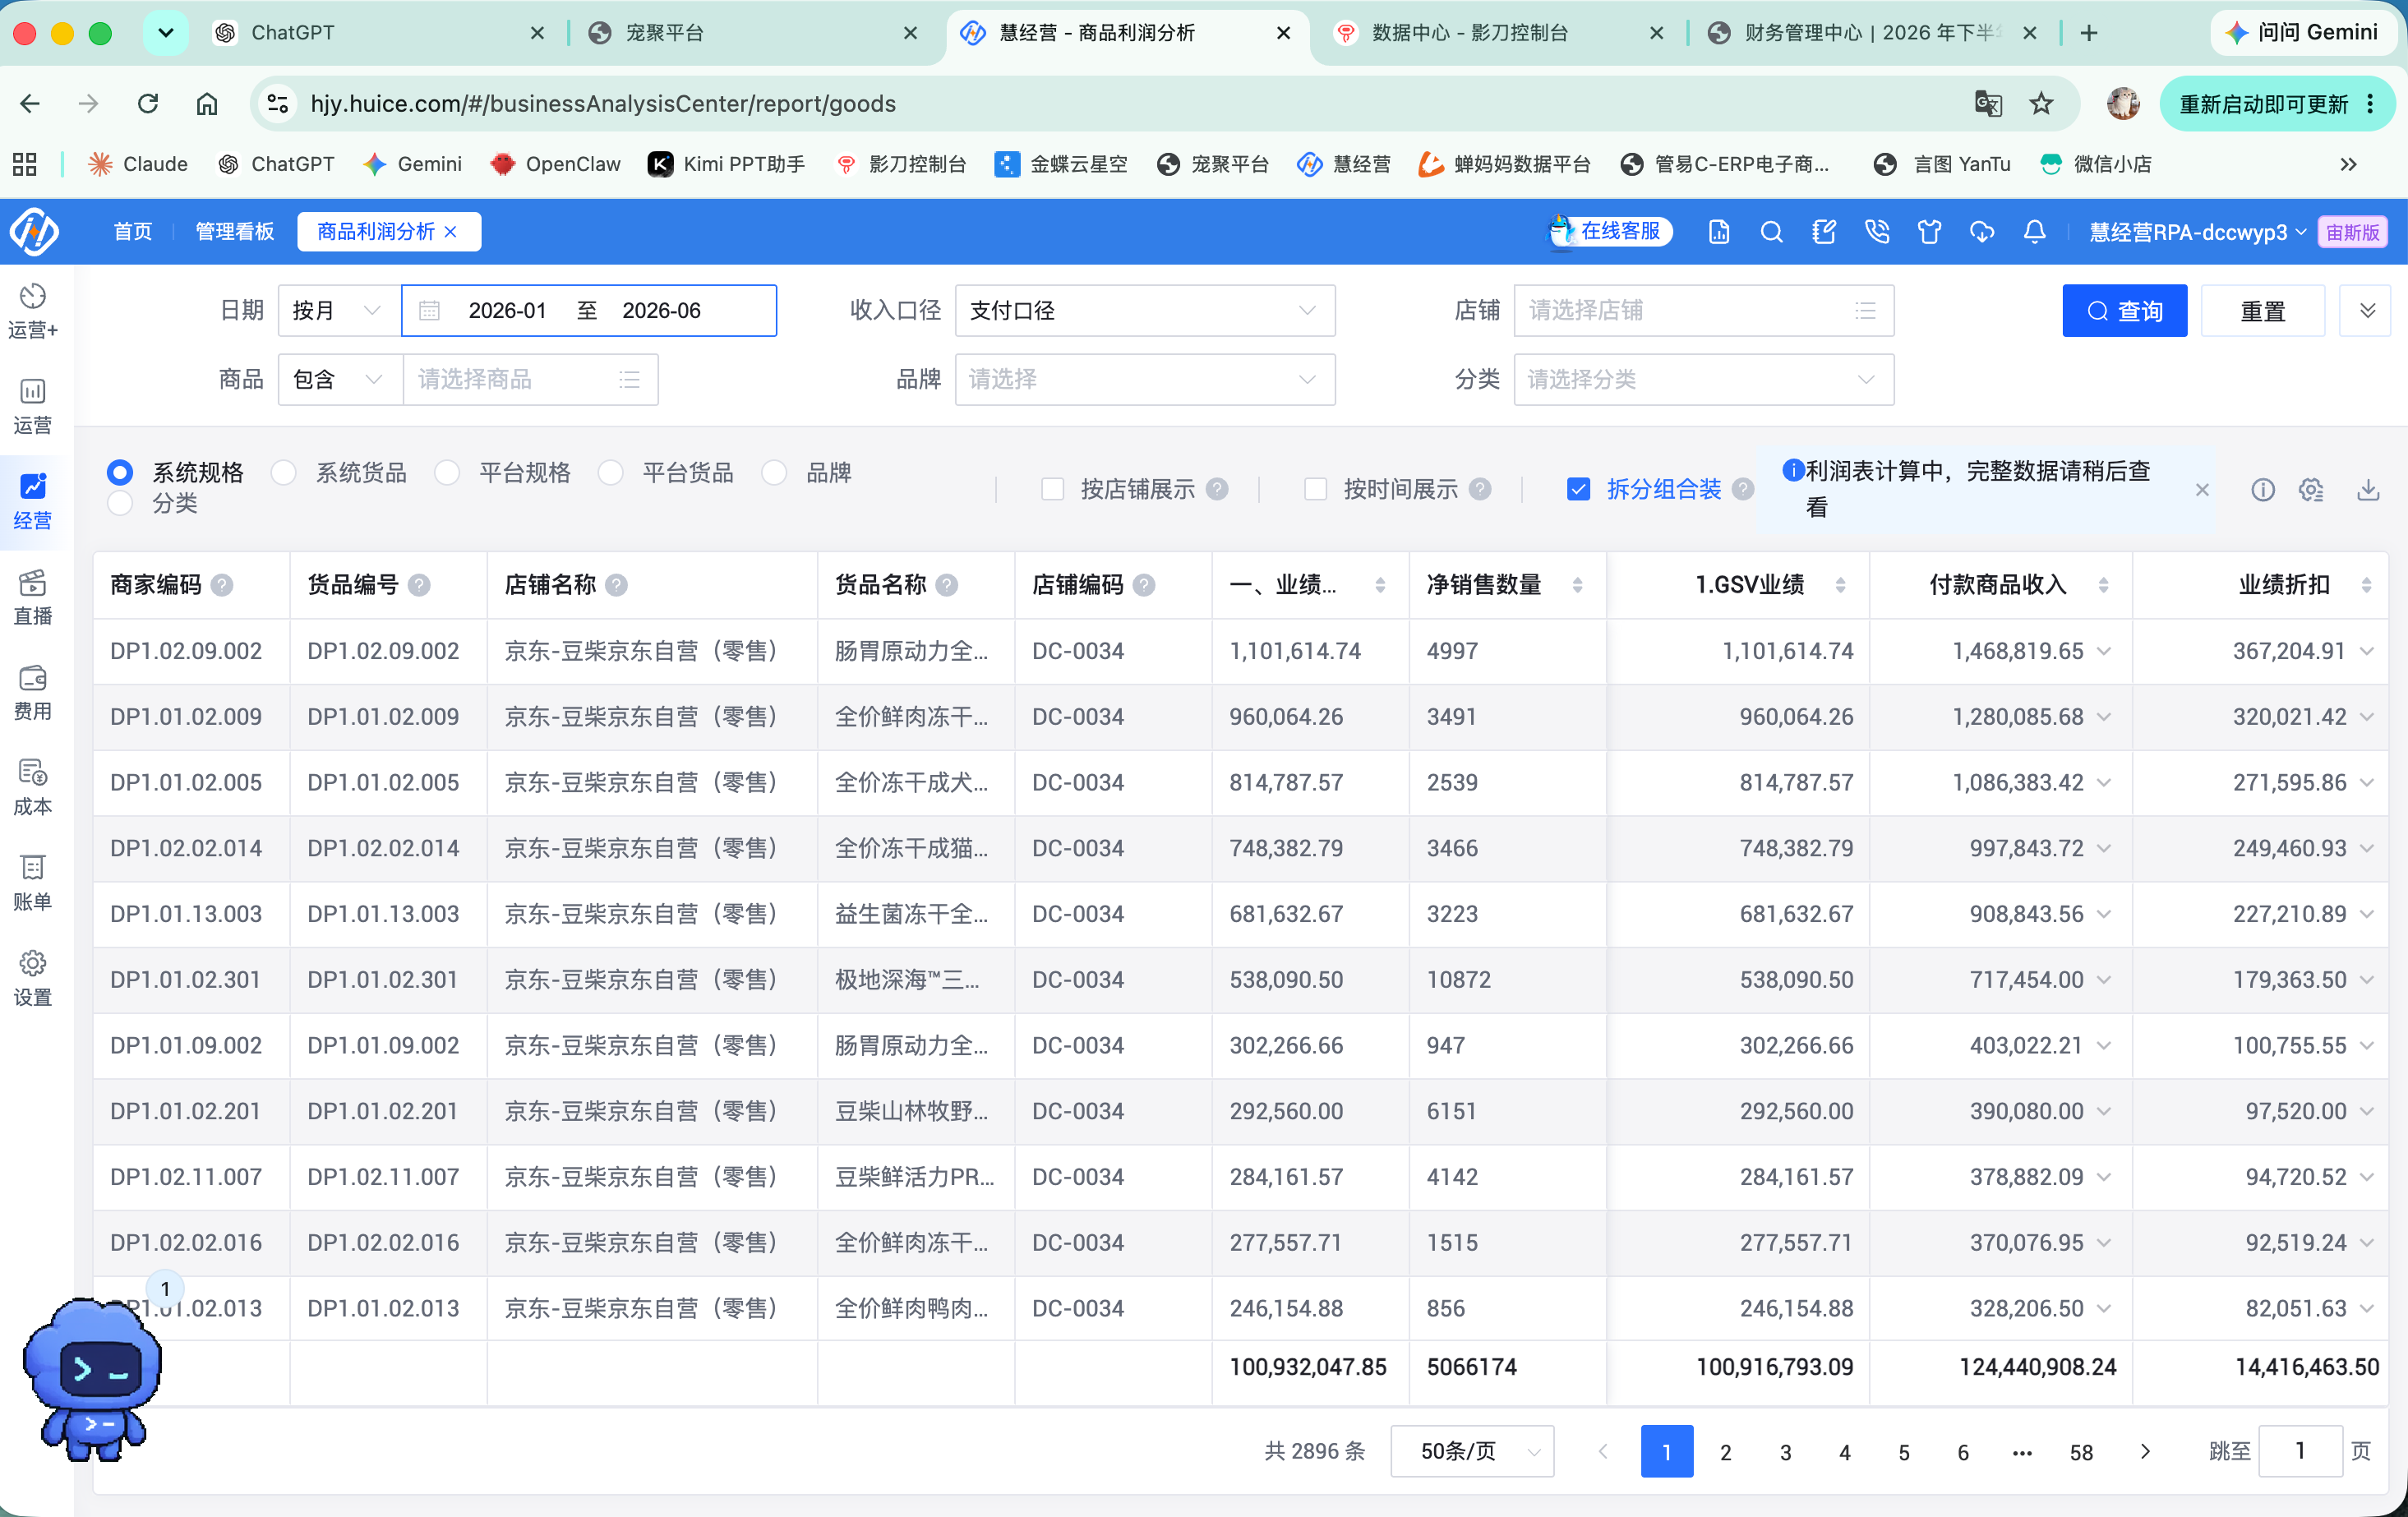Click the 查询 search button
Viewport: 2408px width, 1517px height.
(2124, 310)
